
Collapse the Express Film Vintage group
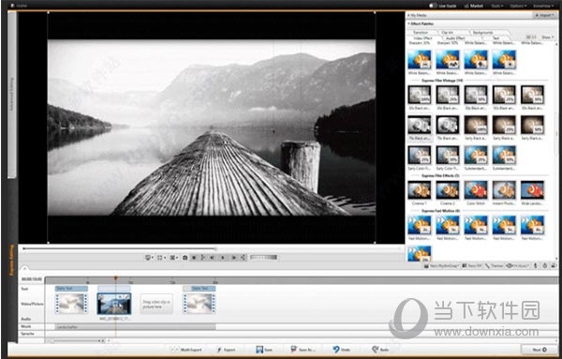(x=442, y=81)
